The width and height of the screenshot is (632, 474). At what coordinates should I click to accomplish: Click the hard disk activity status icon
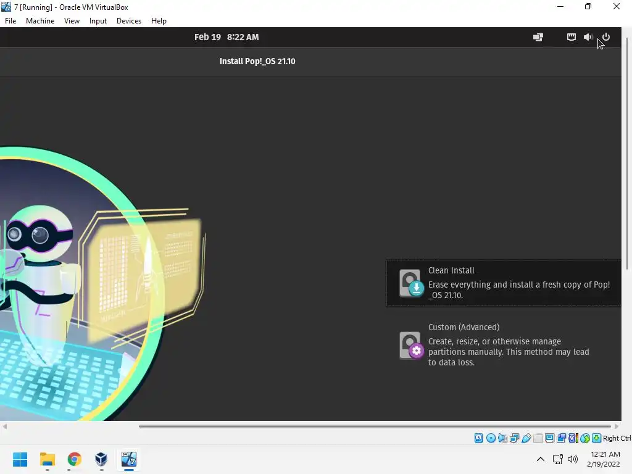(478, 438)
